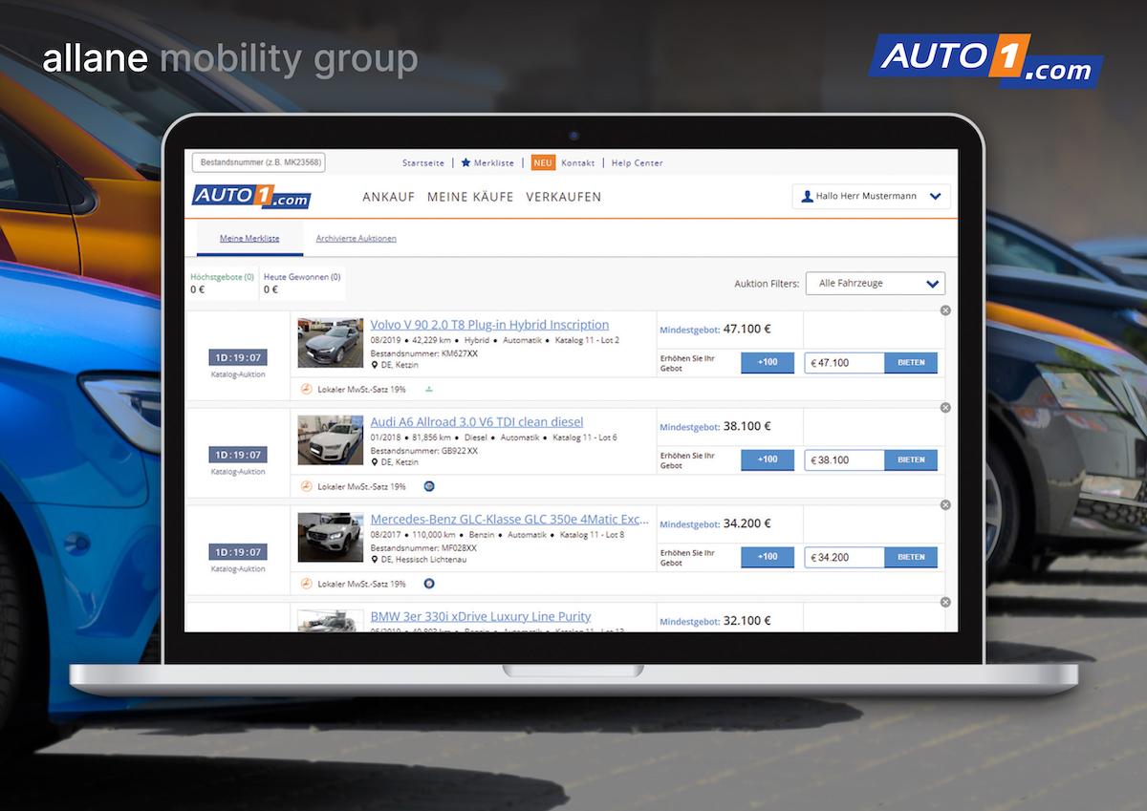Click BIETEN next to the € 38.100 field

pos(911,459)
